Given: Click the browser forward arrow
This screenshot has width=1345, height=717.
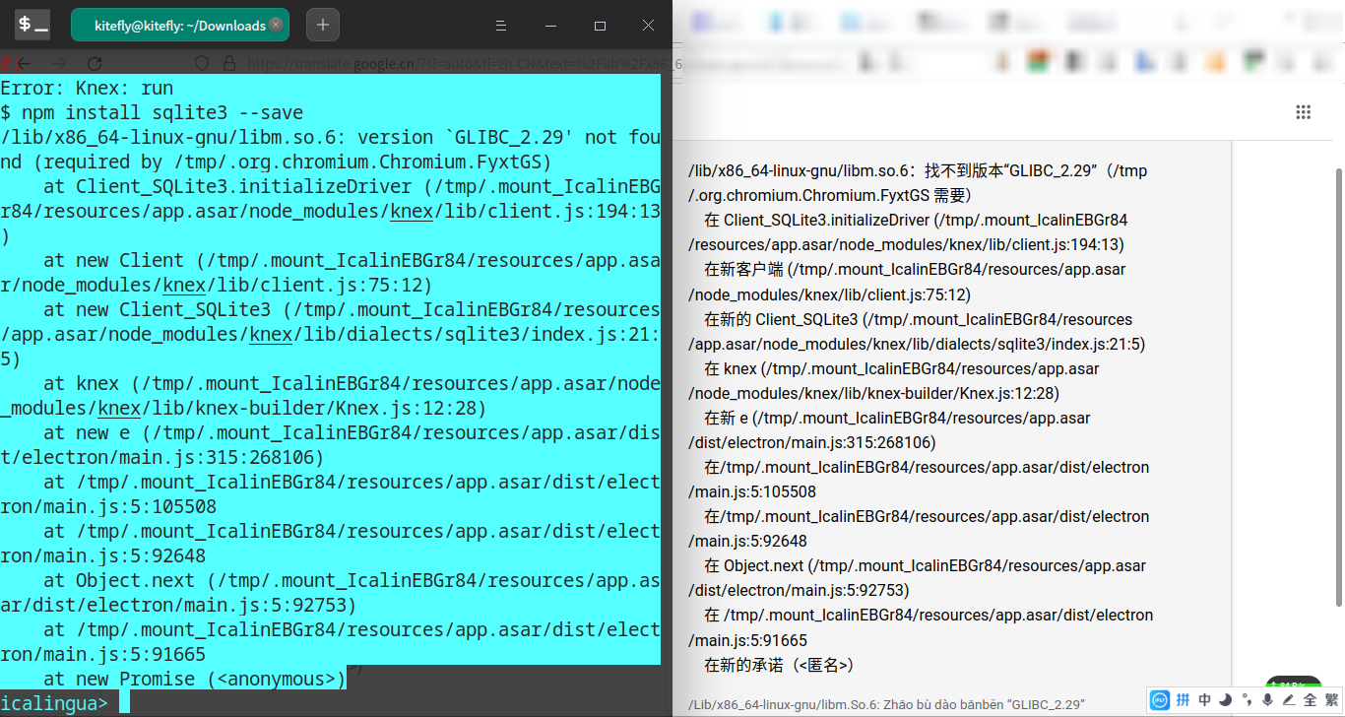Looking at the screenshot, I should 59,64.
